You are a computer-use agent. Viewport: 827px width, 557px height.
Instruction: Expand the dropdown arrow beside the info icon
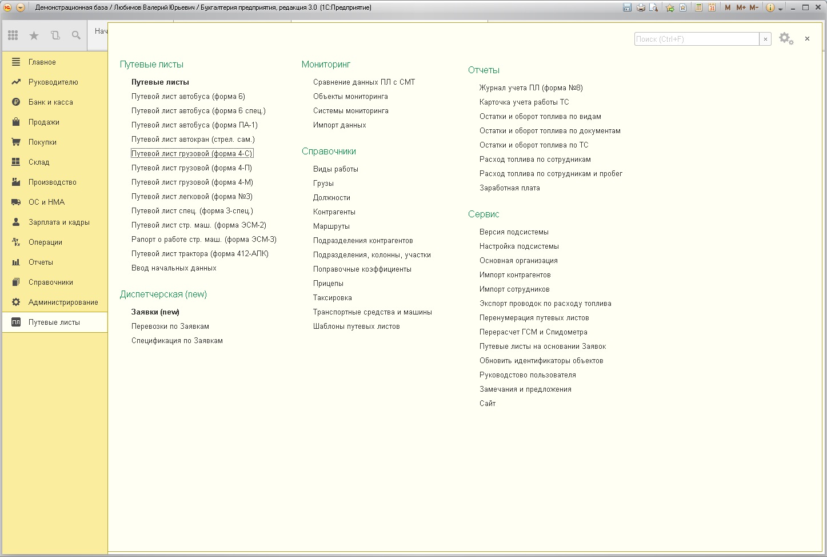(780, 7)
